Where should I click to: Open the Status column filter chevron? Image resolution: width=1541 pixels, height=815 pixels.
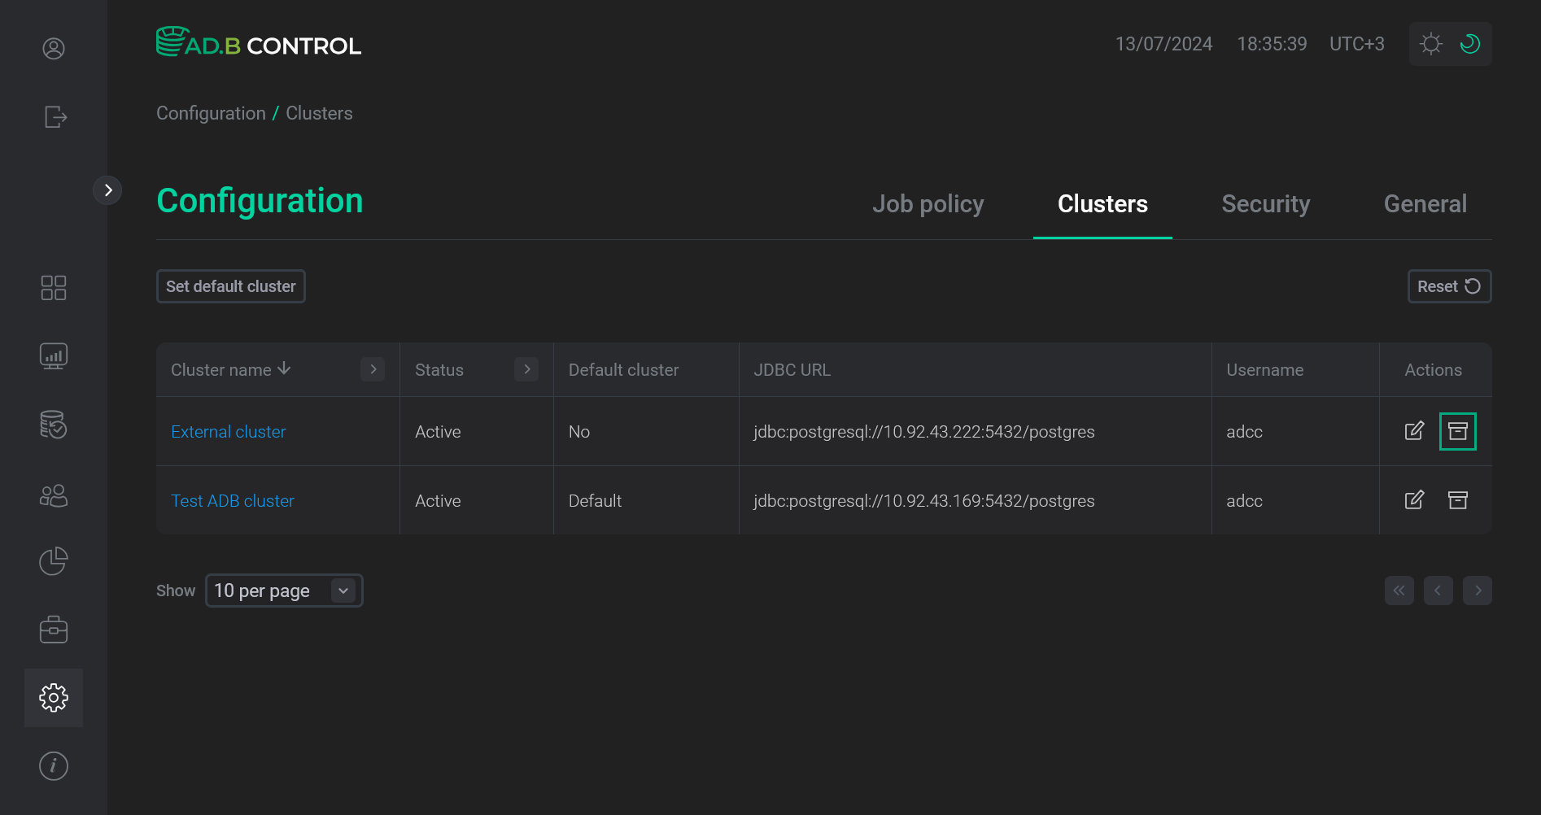(526, 369)
